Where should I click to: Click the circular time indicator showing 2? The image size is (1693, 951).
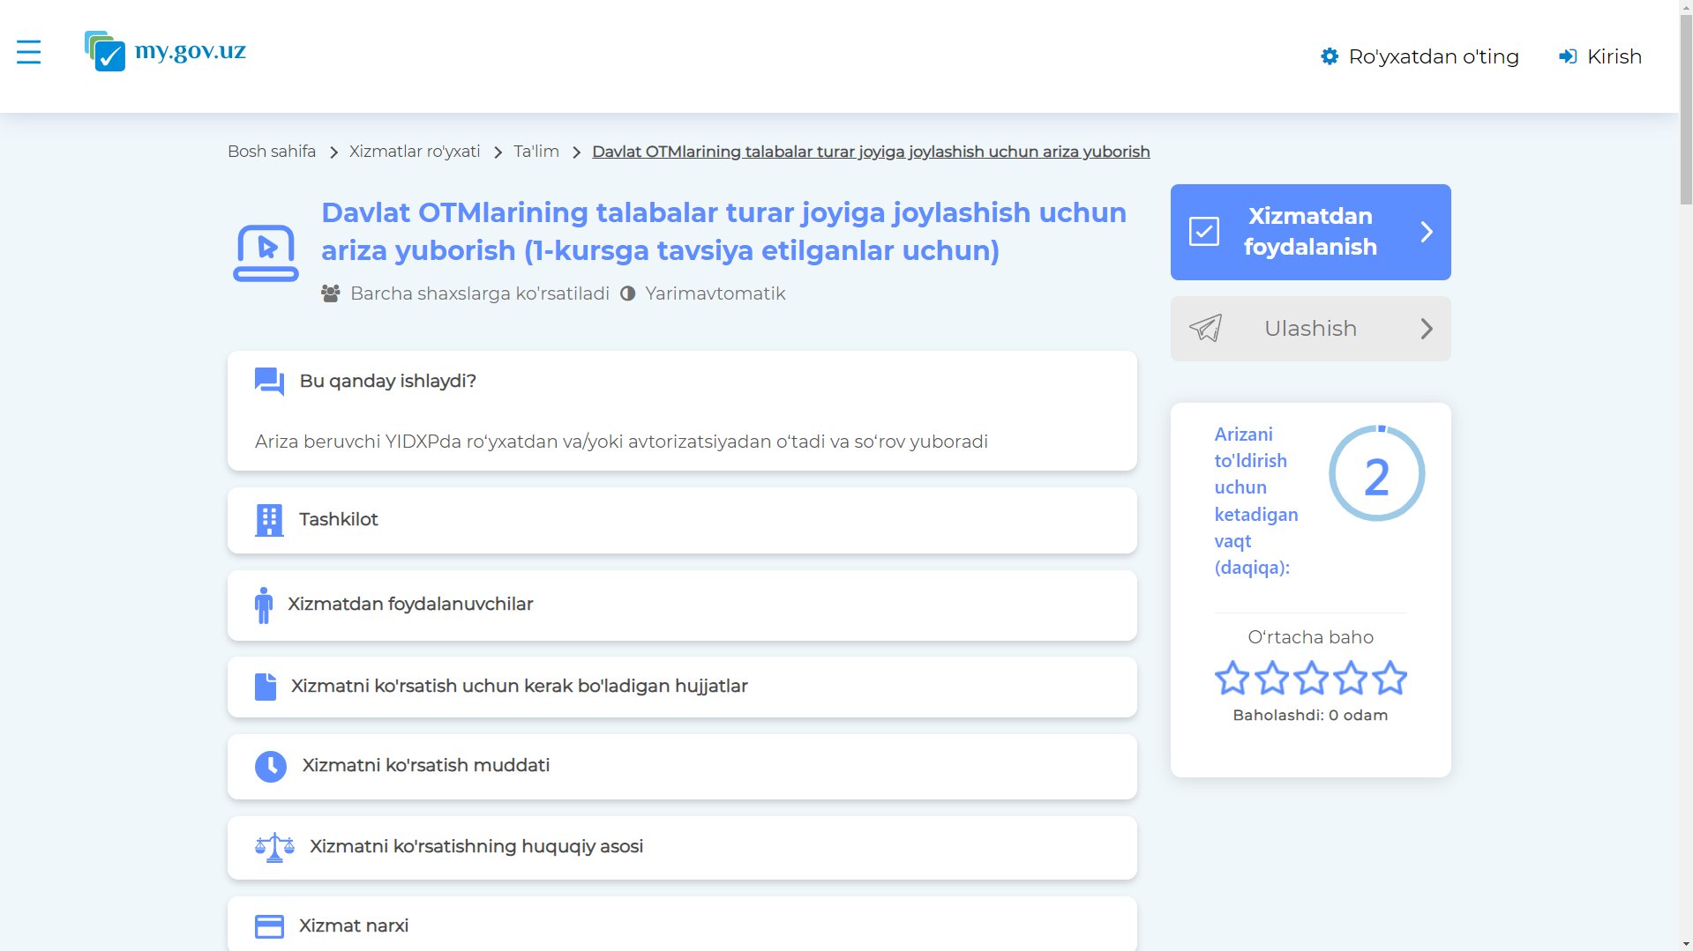tap(1376, 474)
